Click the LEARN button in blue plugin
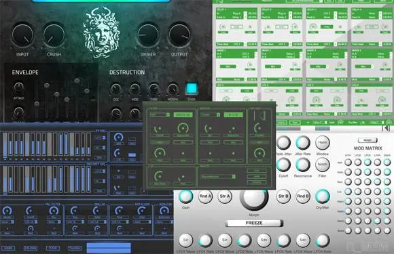 (8, 248)
